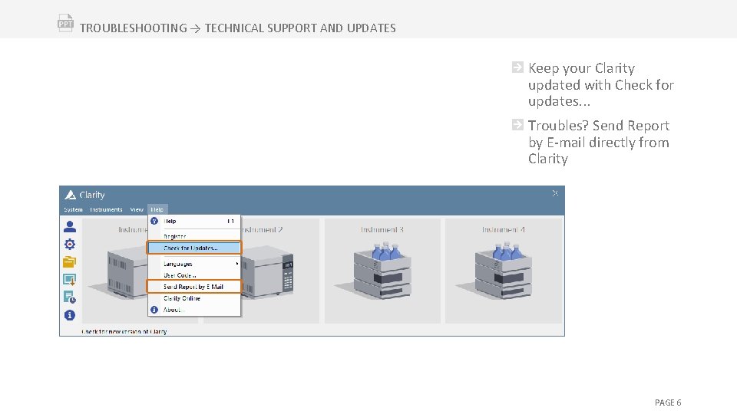Open the document with clock icon
This screenshot has height=414, width=737.
pyautogui.click(x=70, y=297)
